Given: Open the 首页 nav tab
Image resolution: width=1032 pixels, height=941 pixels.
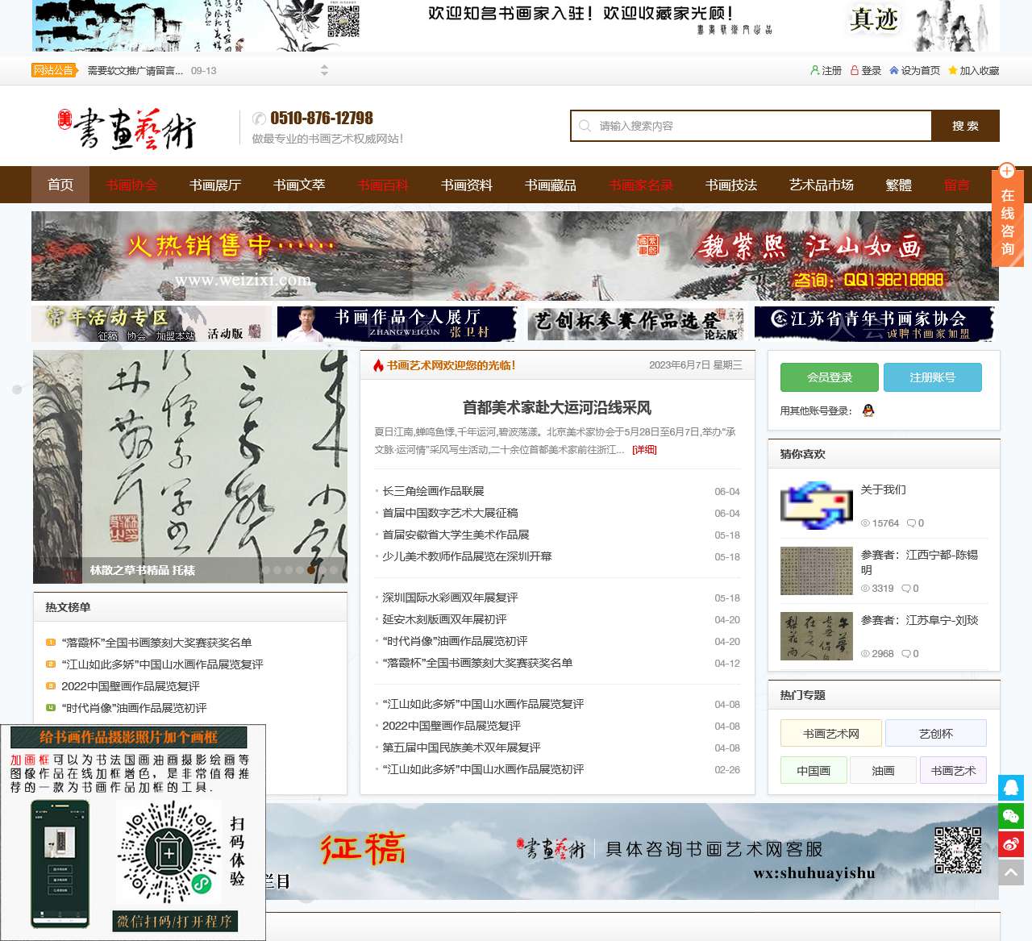Looking at the screenshot, I should (60, 185).
